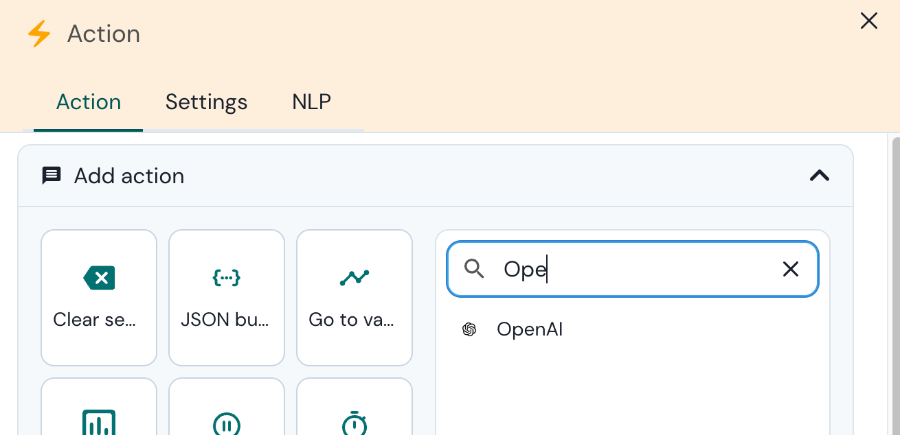This screenshot has width=900, height=435.
Task: Click the lightning bolt Action icon
Action: [39, 34]
